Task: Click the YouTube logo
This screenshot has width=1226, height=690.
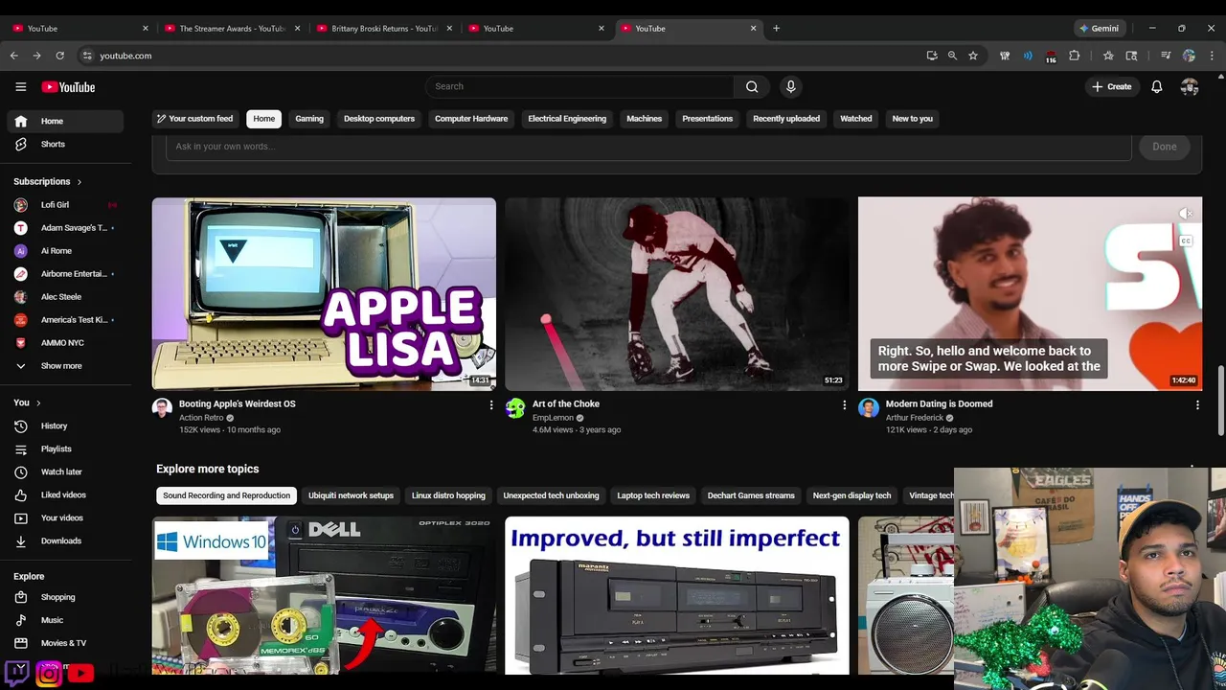Action: tap(68, 87)
